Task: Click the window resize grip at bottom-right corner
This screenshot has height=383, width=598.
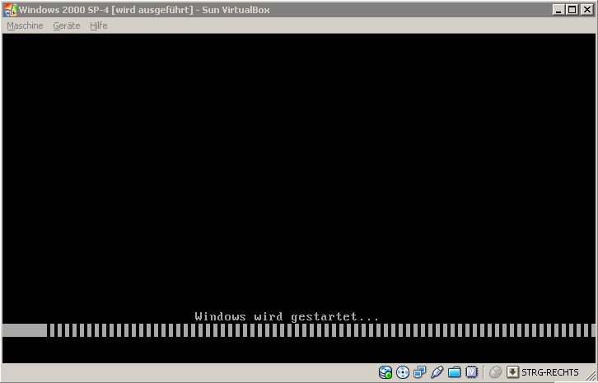Action: (591, 377)
